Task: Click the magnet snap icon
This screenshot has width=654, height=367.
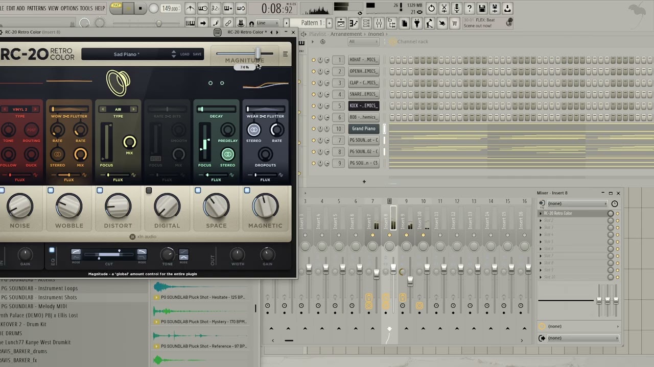Action: [251, 23]
